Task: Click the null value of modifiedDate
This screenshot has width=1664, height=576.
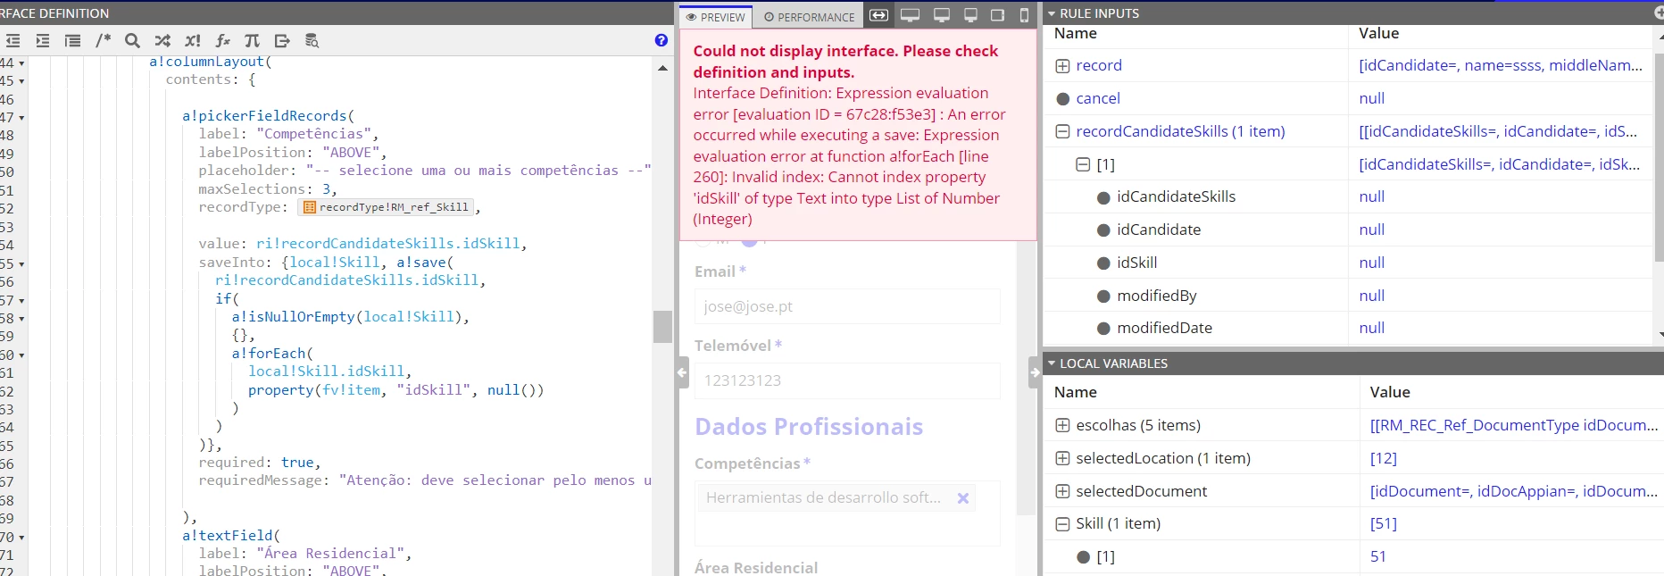Action: (1371, 328)
